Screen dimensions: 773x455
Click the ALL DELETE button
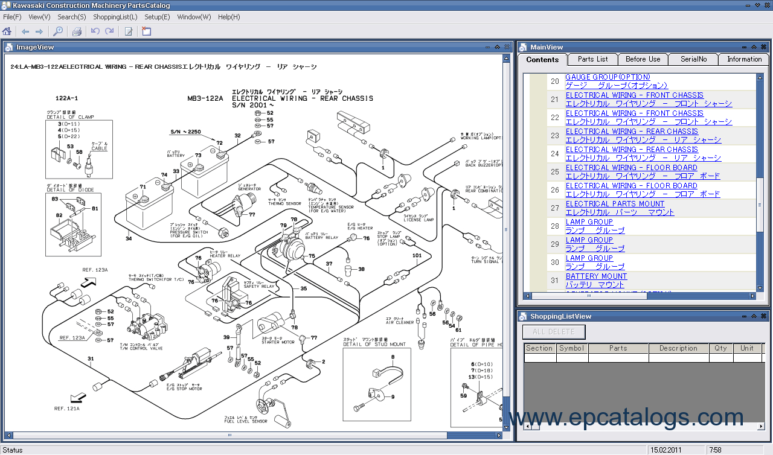point(554,332)
